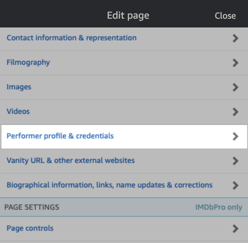
Task: Click the chevron icon beside Images
Action: point(235,87)
